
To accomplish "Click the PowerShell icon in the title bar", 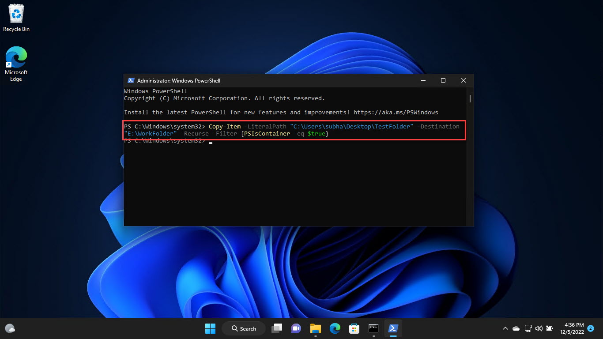I will click(131, 80).
